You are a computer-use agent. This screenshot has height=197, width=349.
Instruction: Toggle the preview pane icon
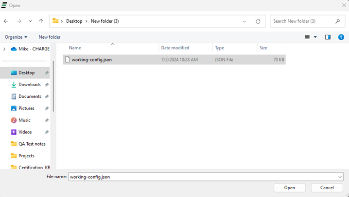pos(328,37)
